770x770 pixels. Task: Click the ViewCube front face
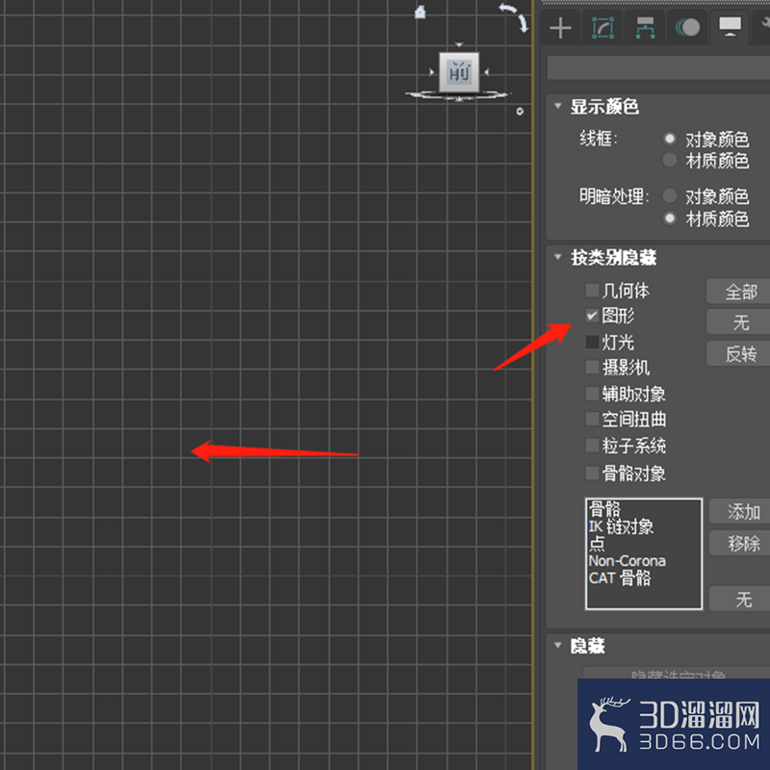(459, 72)
